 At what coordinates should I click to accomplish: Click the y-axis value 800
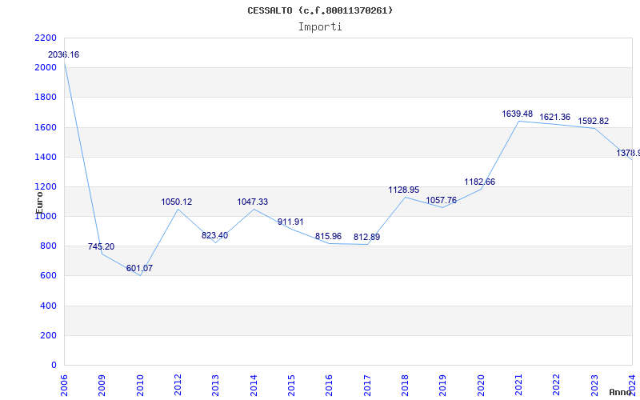click(x=48, y=246)
